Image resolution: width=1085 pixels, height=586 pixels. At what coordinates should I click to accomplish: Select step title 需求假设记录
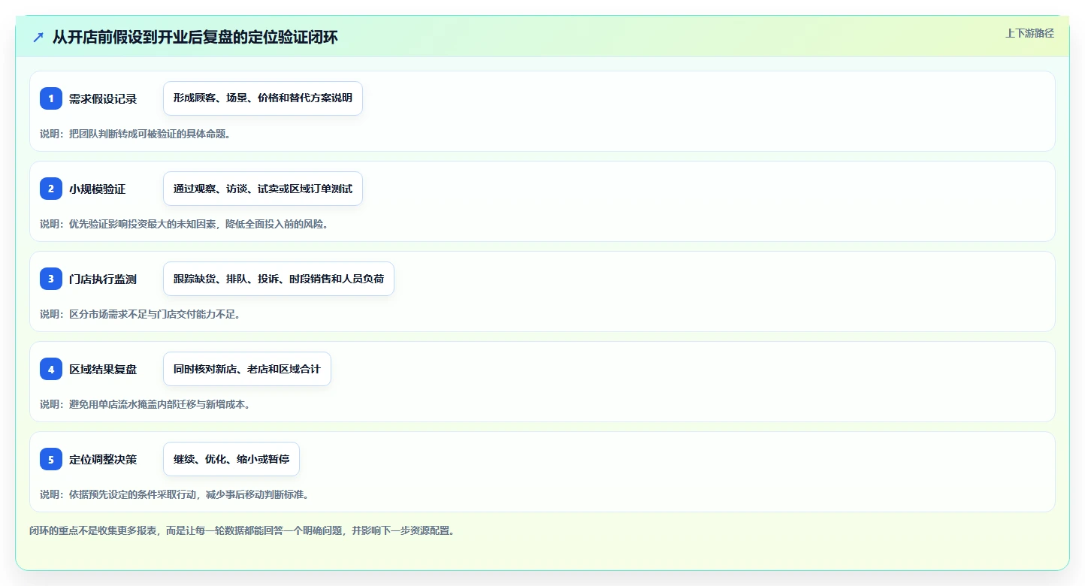103,98
